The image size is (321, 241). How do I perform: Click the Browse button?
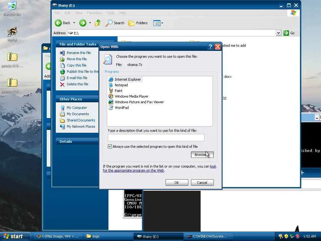click(202, 154)
